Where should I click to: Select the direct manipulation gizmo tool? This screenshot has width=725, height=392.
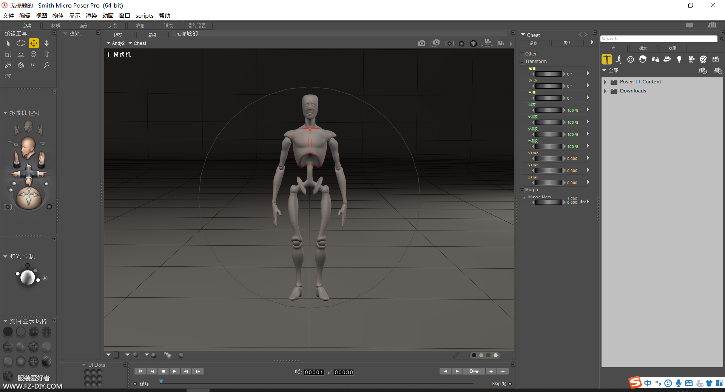pos(21,54)
